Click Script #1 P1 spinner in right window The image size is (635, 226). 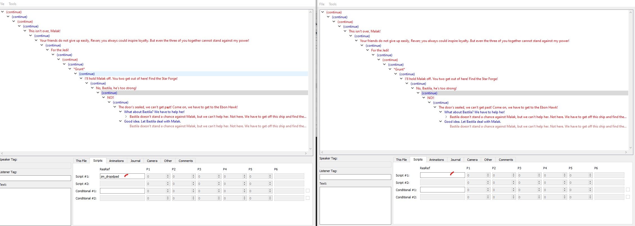coord(478,175)
